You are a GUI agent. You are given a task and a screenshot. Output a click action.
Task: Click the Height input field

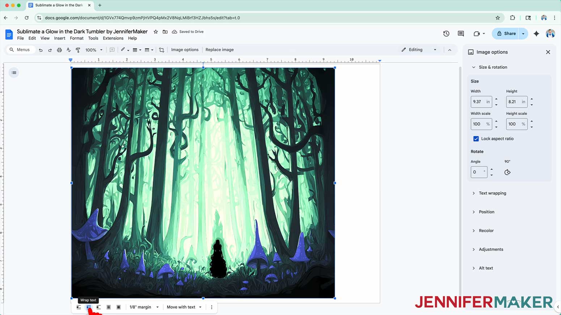tap(516, 102)
